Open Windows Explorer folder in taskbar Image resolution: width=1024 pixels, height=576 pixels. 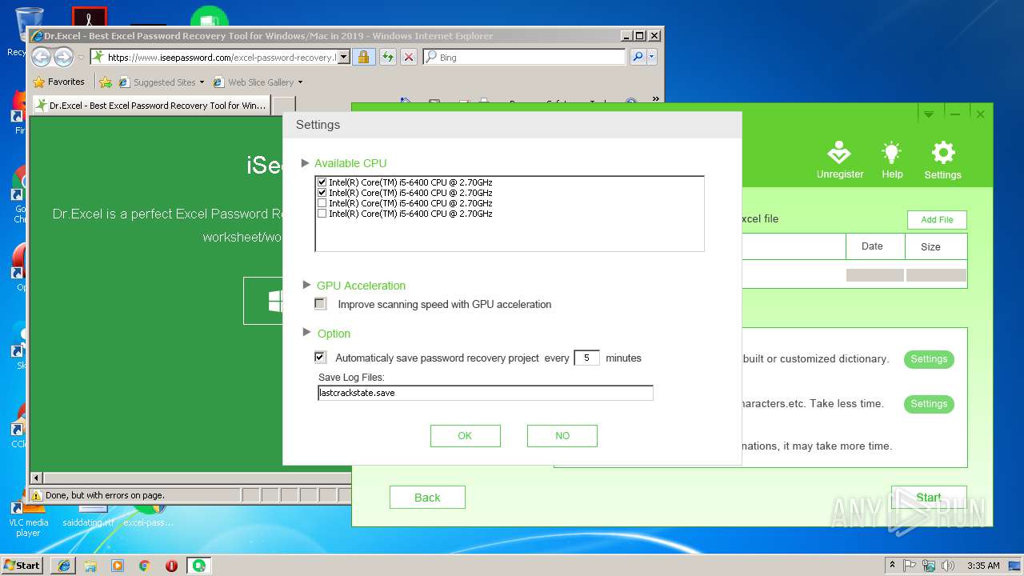90,565
